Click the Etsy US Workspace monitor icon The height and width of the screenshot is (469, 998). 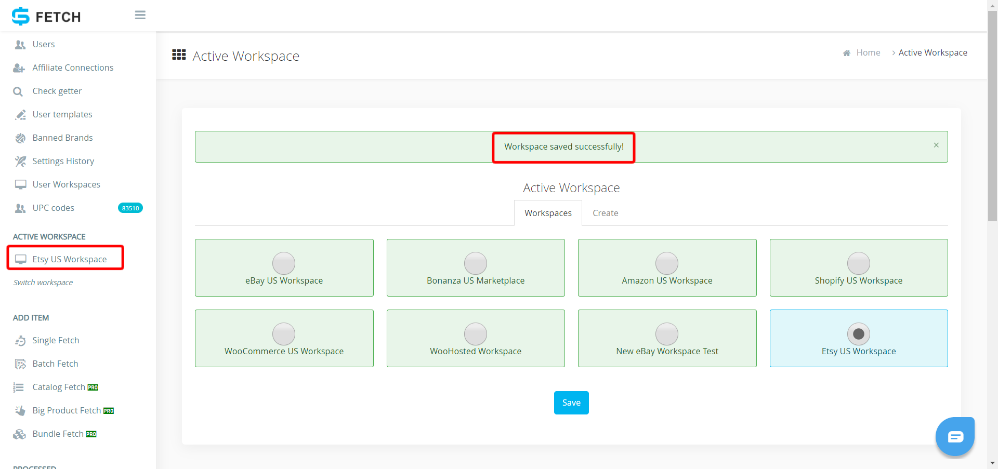pyautogui.click(x=20, y=260)
